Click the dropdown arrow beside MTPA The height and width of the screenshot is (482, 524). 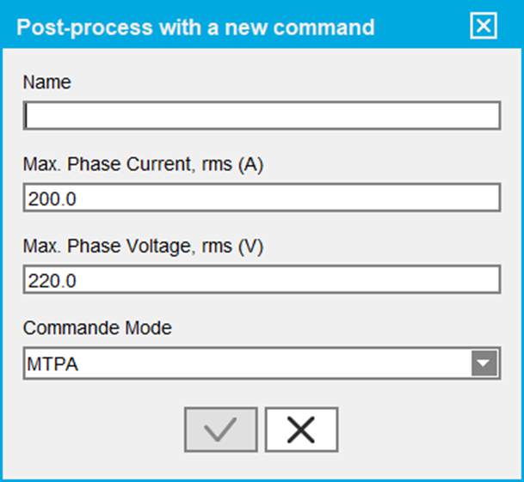tap(485, 364)
